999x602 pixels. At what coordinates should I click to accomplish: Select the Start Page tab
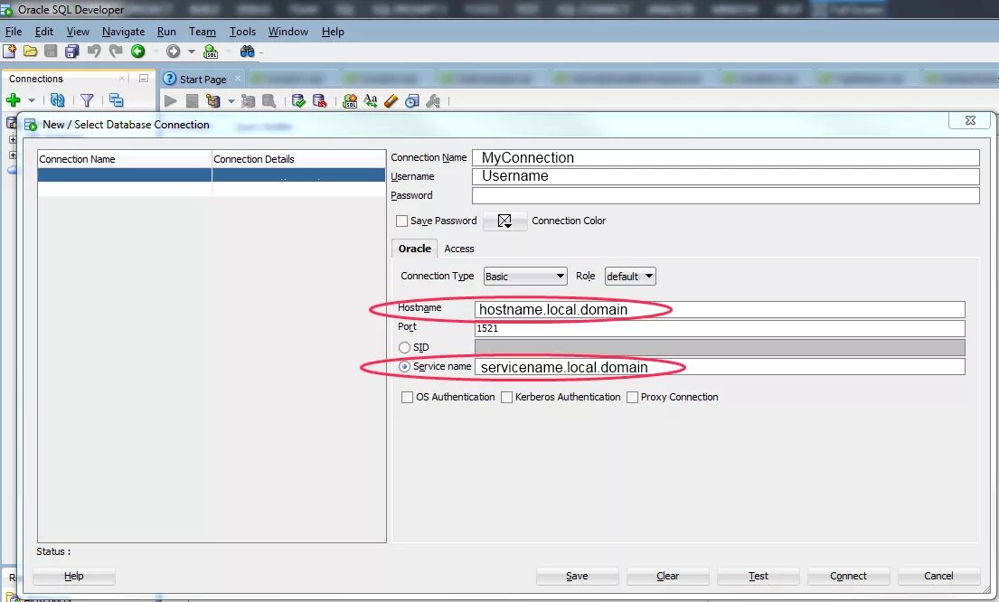(203, 79)
